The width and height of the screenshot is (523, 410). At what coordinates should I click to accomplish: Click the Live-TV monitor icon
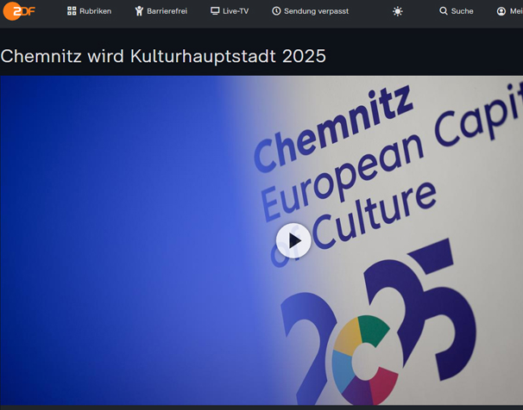tap(215, 11)
